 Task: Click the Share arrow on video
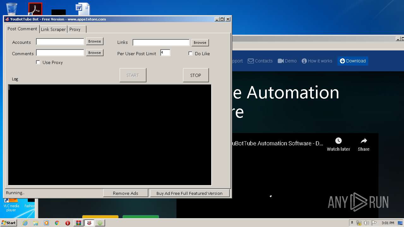click(364, 141)
